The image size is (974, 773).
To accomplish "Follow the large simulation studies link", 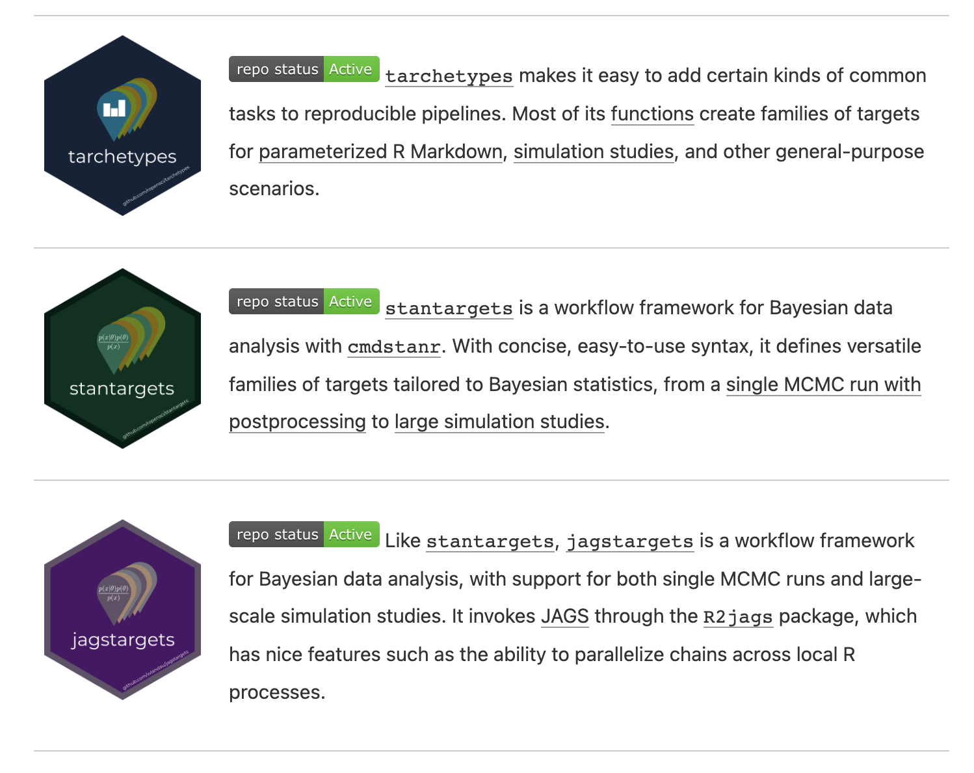I will tap(499, 422).
